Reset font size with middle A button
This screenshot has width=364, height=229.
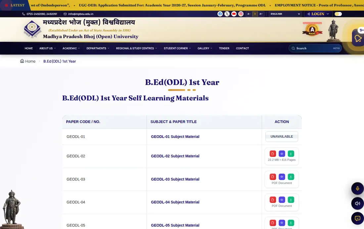tap(255, 14)
